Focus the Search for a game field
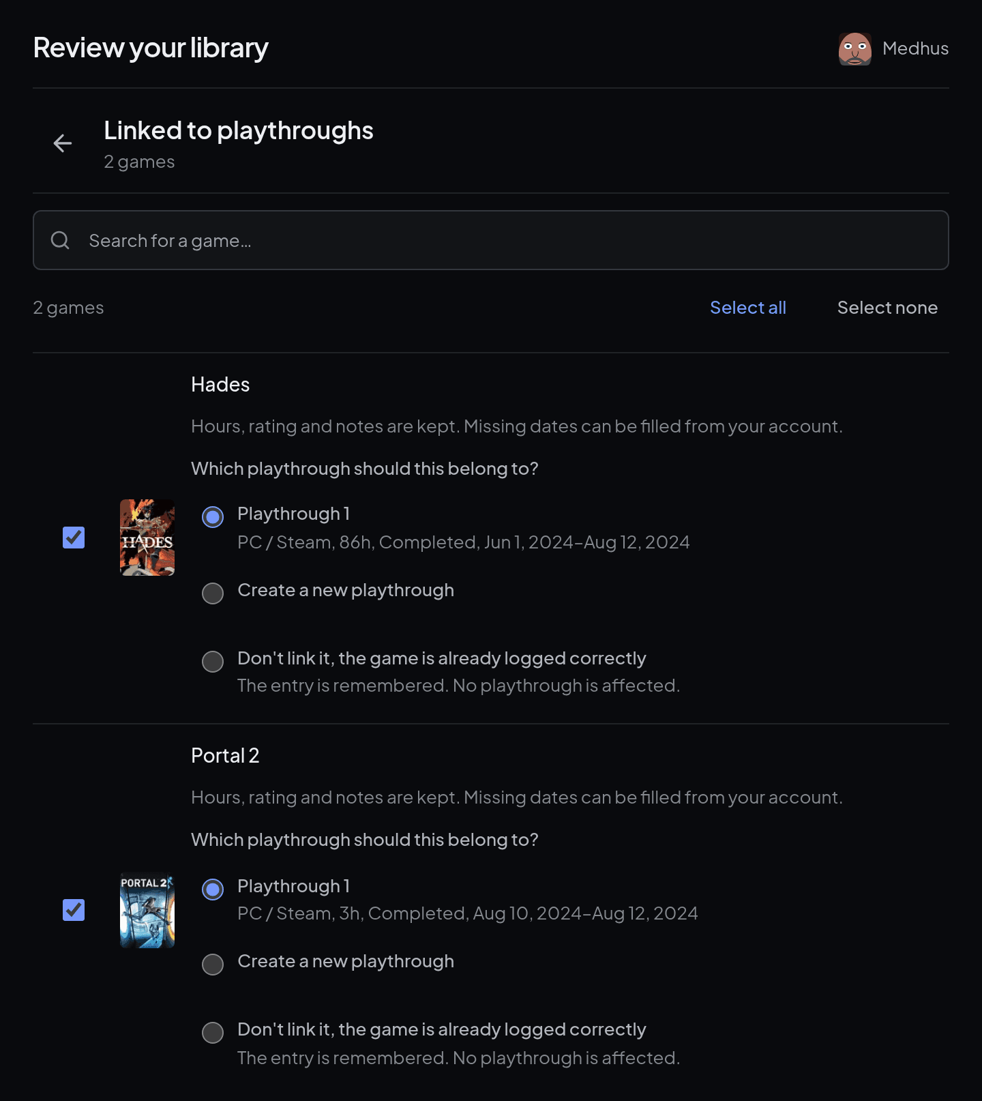982x1101 pixels. (x=491, y=240)
